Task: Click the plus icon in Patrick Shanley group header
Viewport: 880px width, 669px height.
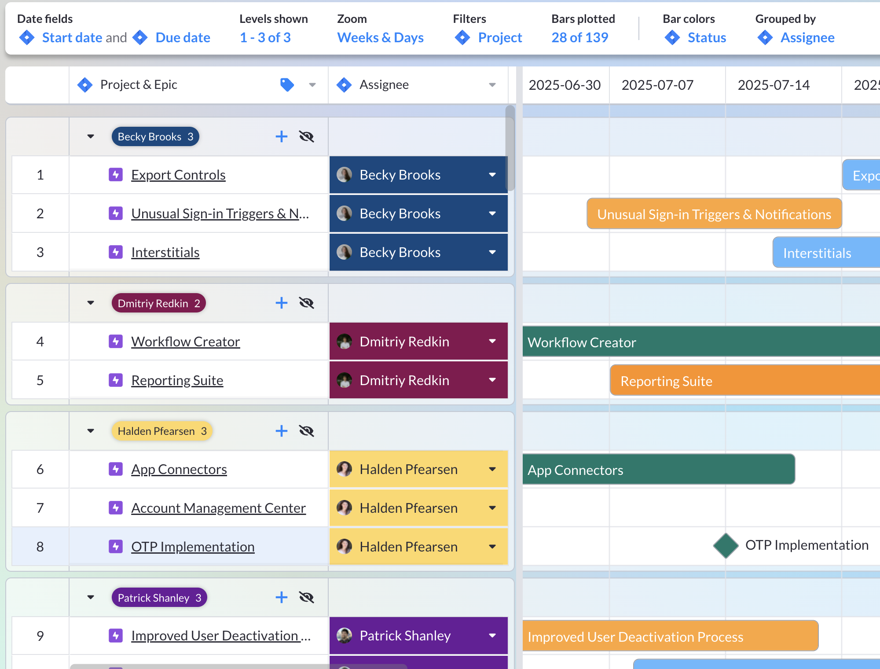Action: point(281,597)
